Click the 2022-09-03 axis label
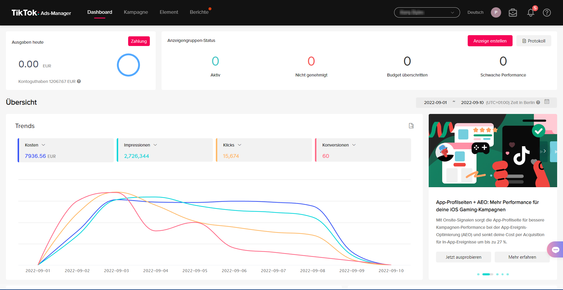 (x=116, y=271)
